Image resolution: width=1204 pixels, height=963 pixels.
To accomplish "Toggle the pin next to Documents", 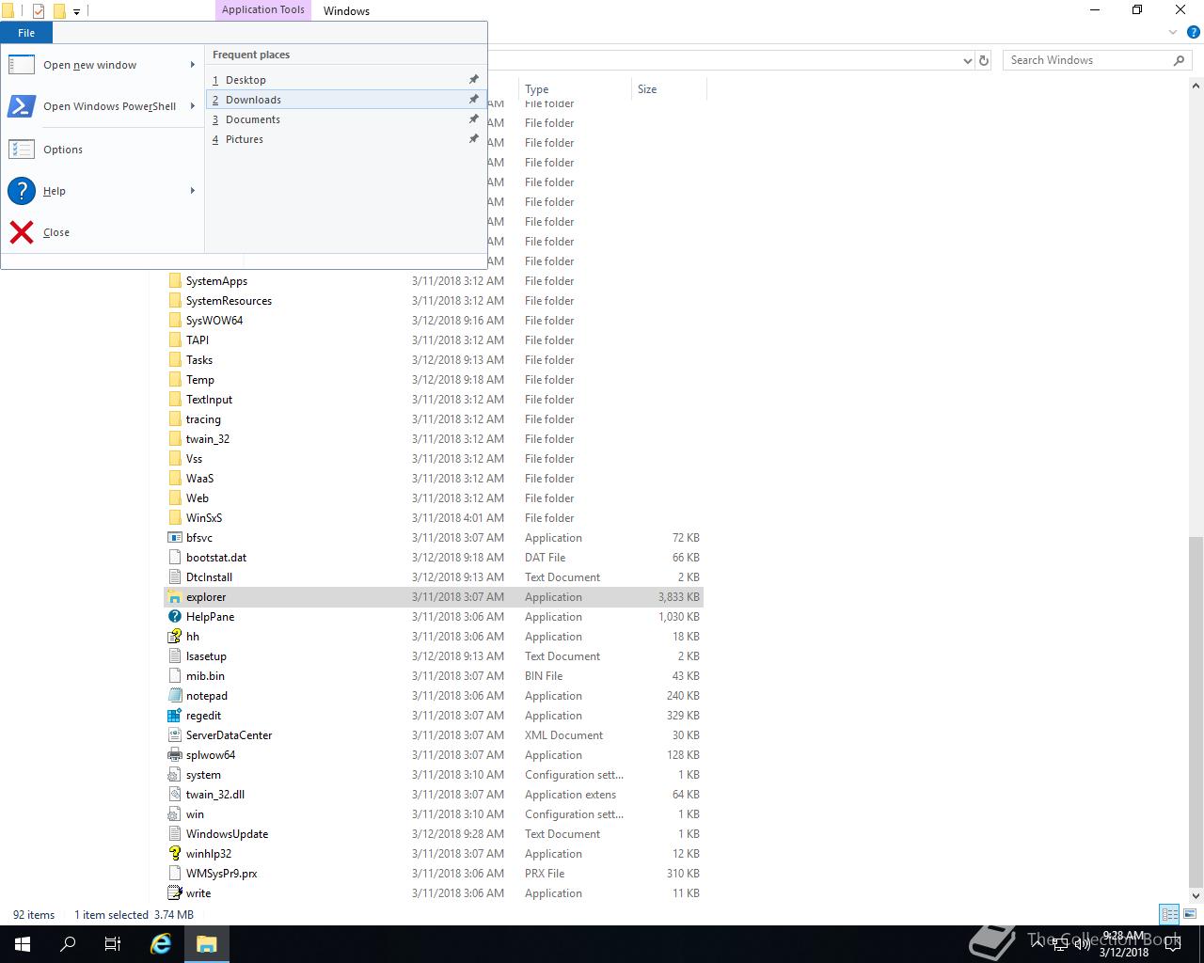I will pyautogui.click(x=474, y=119).
